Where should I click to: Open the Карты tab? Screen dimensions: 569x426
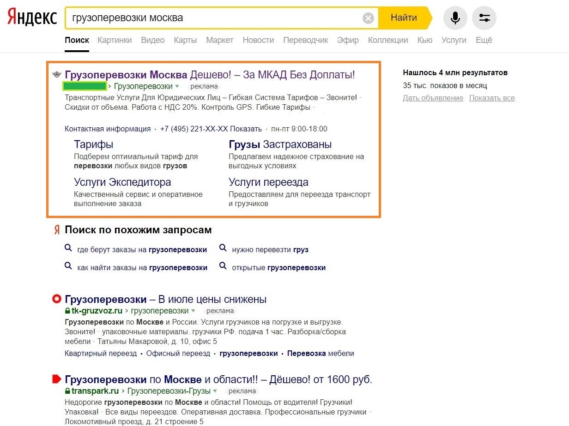pos(185,40)
